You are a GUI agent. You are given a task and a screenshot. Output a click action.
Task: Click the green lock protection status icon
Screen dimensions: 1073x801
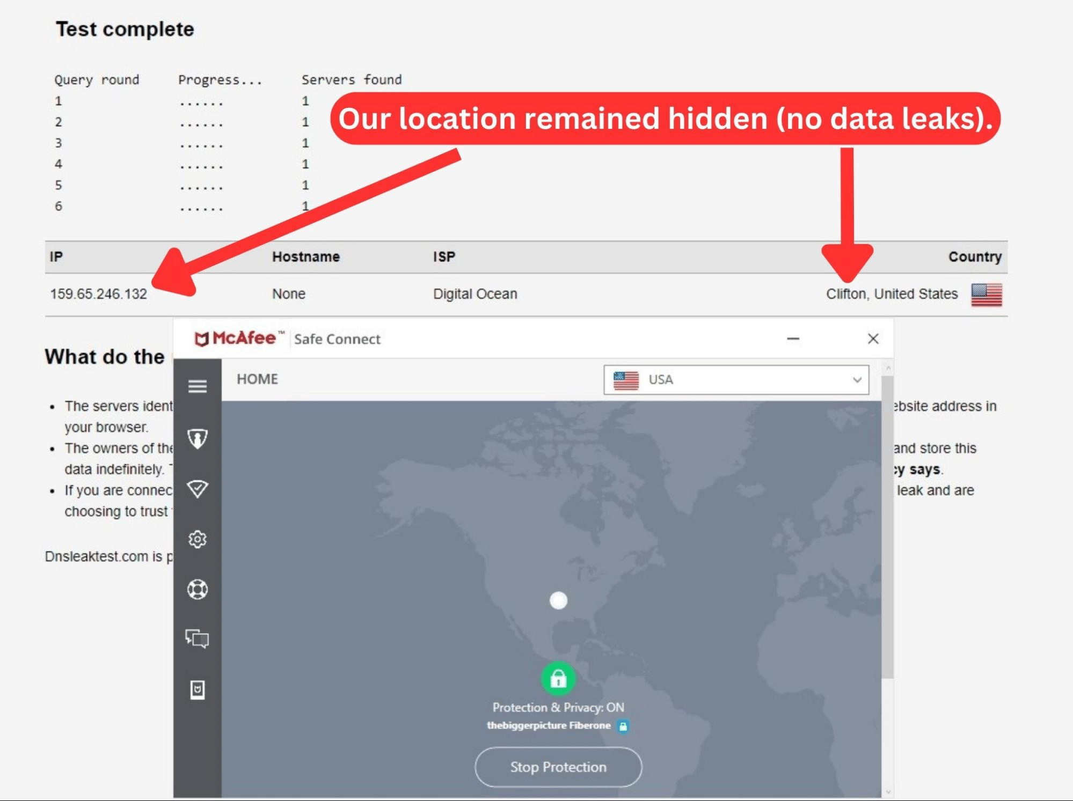tap(558, 678)
